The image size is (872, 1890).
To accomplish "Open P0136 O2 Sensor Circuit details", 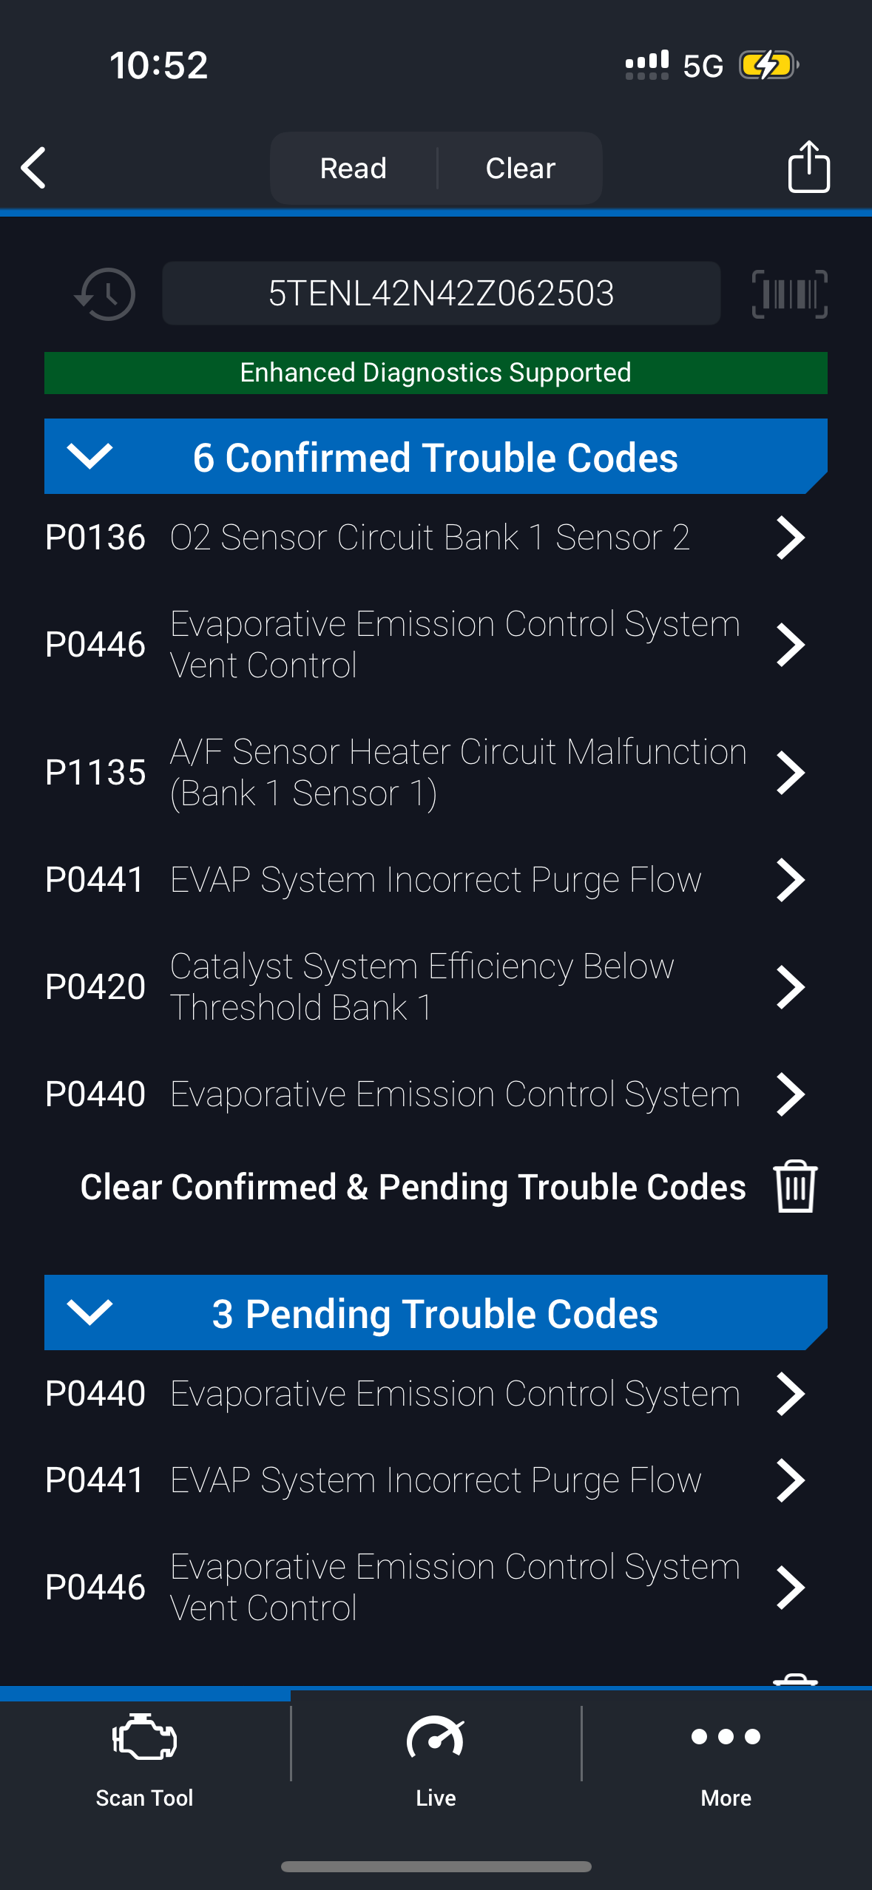I will point(425,538).
